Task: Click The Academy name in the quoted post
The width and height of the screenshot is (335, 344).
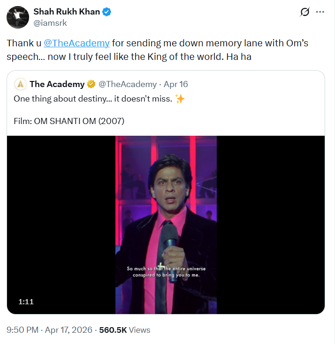Action: click(x=57, y=84)
